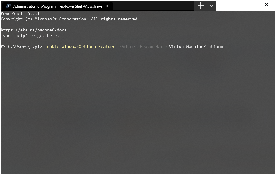Click the PS C:\Users\lvyi> prompt
The width and height of the screenshot is (276, 175).
coord(21,46)
